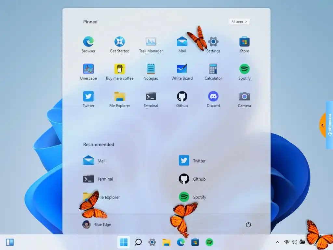Open the pinned Mail app
The width and height of the screenshot is (333, 250).
tap(182, 44)
